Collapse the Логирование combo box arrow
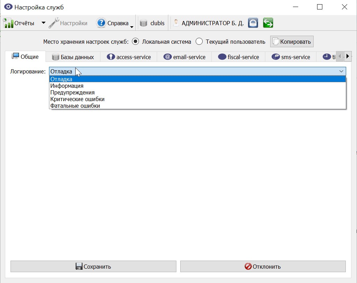This screenshot has width=357, height=283. click(341, 71)
